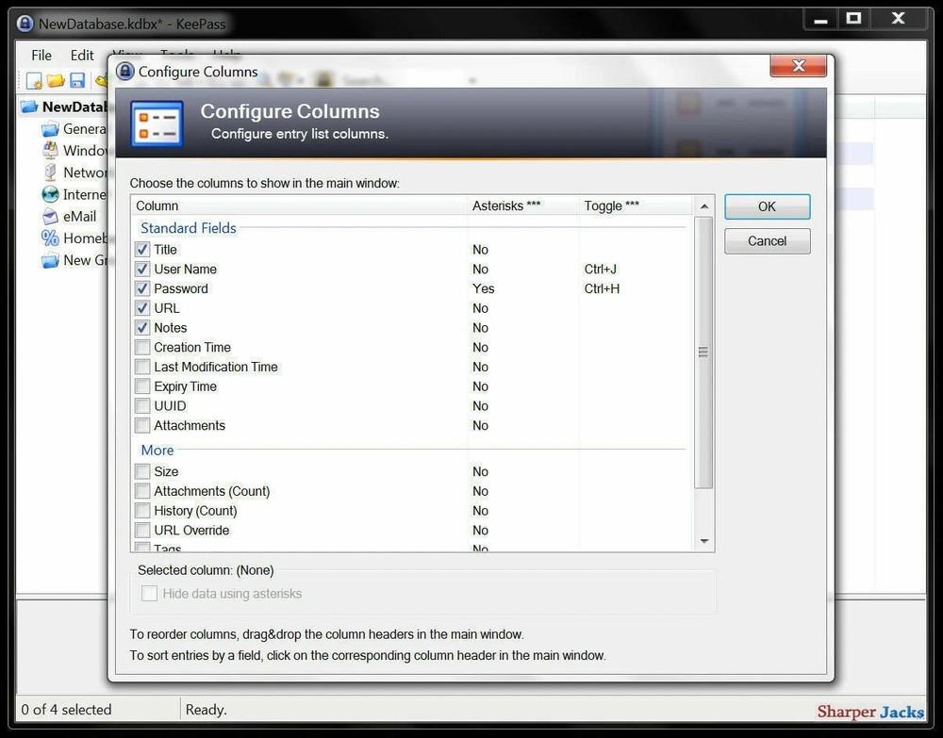
Task: Create a new database via toolbar icon
Action: 32,80
